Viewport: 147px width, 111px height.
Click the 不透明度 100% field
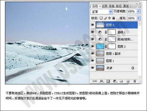click(132, 11)
